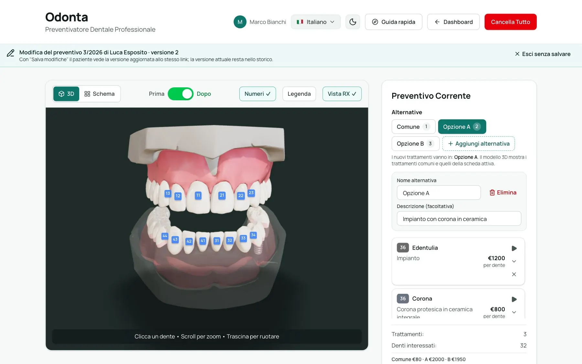
Task: Click the Marco Bianchi avatar
Action: 240,22
